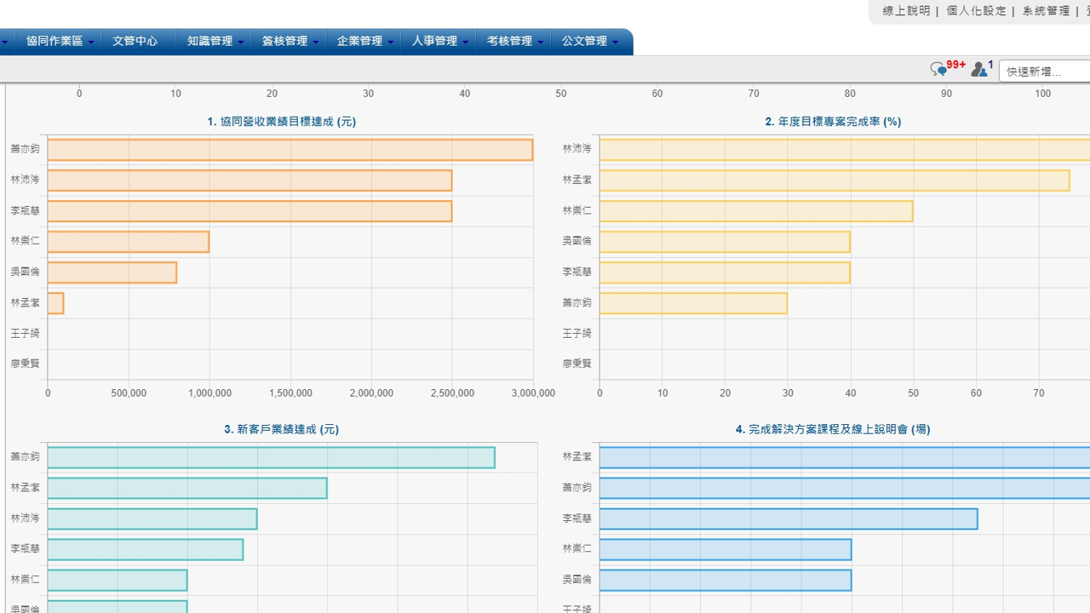Expand the 考核管理 menu
The width and height of the screenshot is (1090, 613).
point(513,41)
